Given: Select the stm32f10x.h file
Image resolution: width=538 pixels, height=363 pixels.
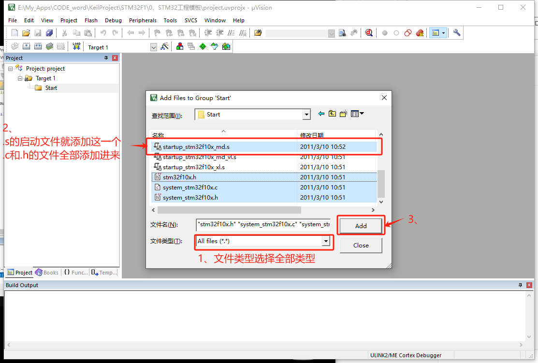Looking at the screenshot, I should [264, 177].
